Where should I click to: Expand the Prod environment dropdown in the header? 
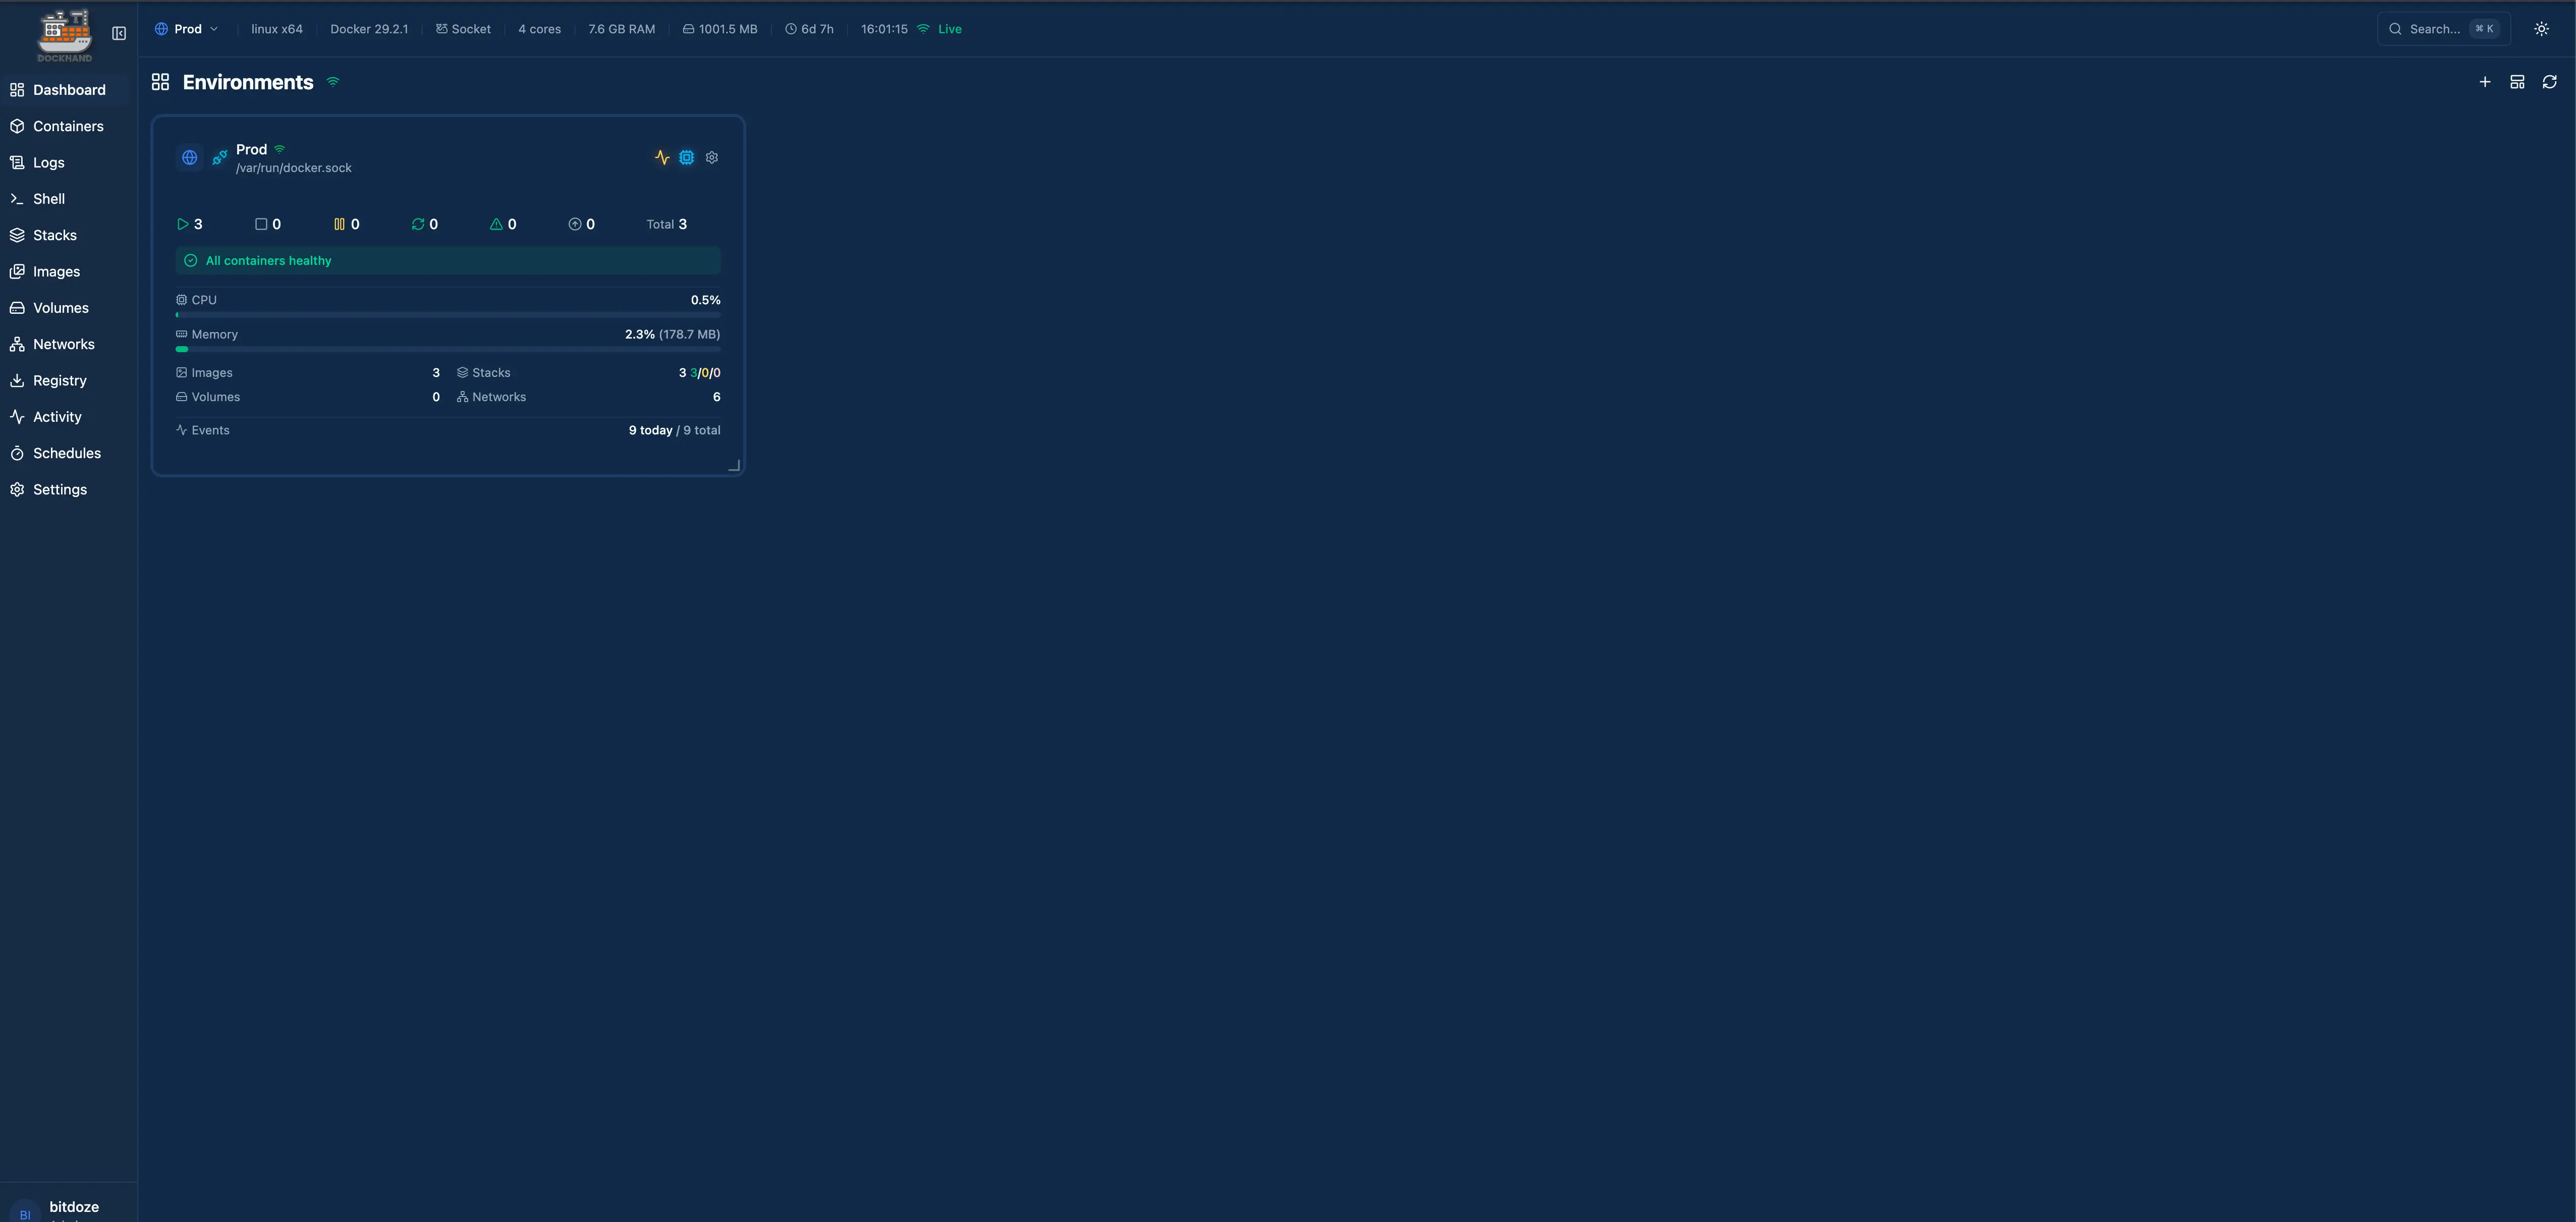click(x=186, y=28)
